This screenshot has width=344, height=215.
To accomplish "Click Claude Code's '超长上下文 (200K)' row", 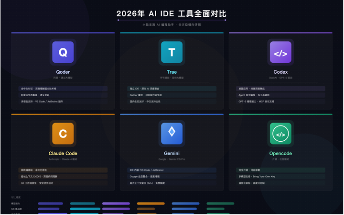I will tap(63, 176).
